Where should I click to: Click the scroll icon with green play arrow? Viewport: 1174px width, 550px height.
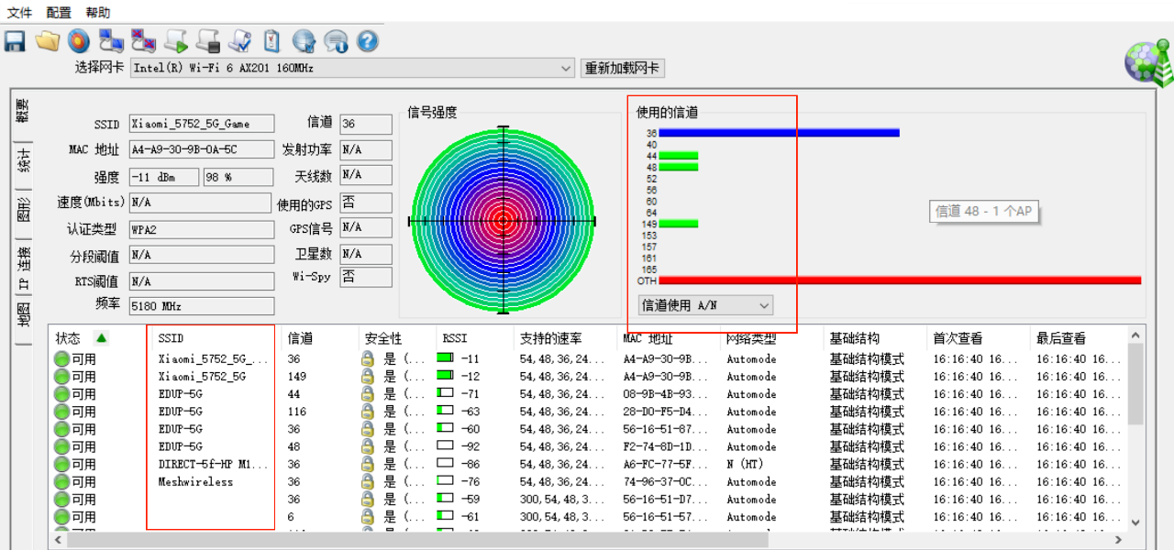click(x=176, y=41)
